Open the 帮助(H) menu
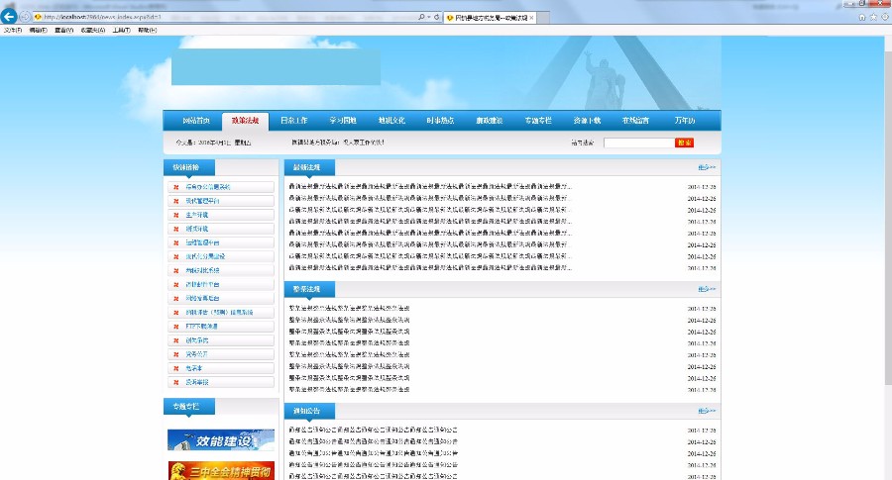The height and width of the screenshot is (480, 892). [148, 30]
